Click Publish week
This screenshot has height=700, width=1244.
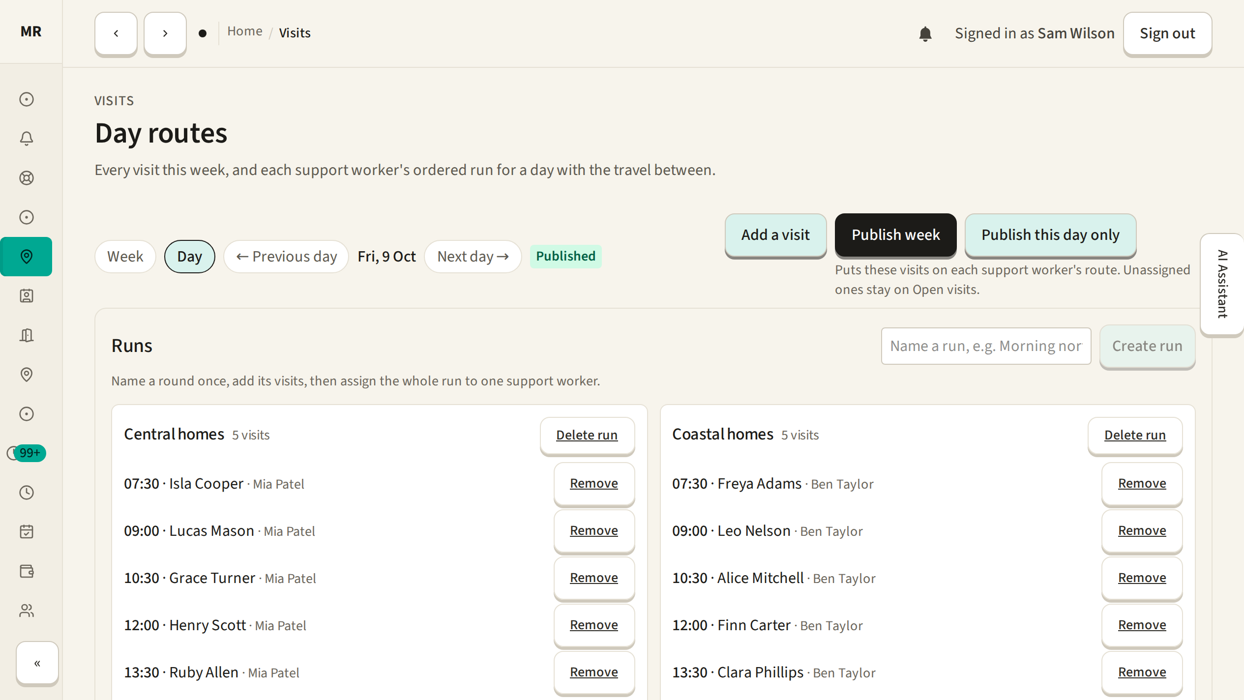[x=895, y=235]
